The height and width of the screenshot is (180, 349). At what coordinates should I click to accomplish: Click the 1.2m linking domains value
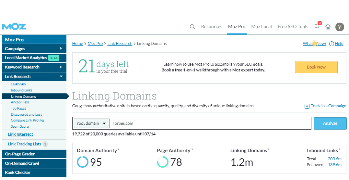tap(242, 162)
